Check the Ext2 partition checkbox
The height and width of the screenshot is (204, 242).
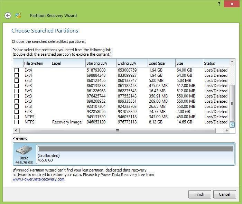pos(17,81)
